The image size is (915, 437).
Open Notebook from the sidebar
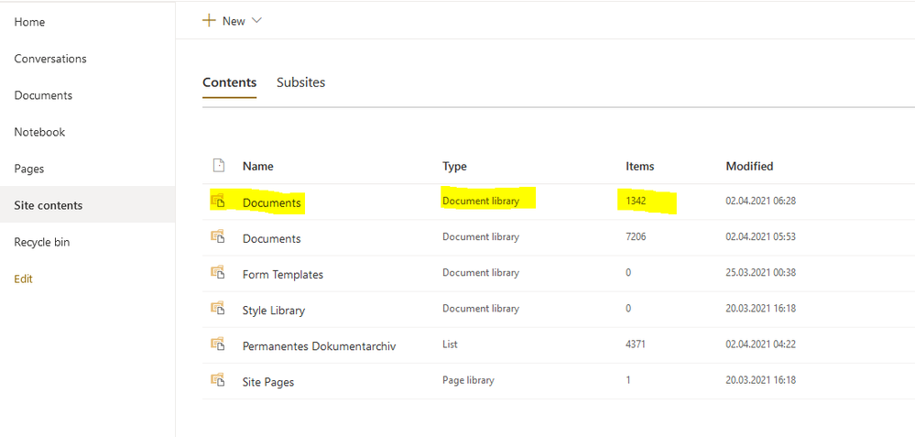39,132
